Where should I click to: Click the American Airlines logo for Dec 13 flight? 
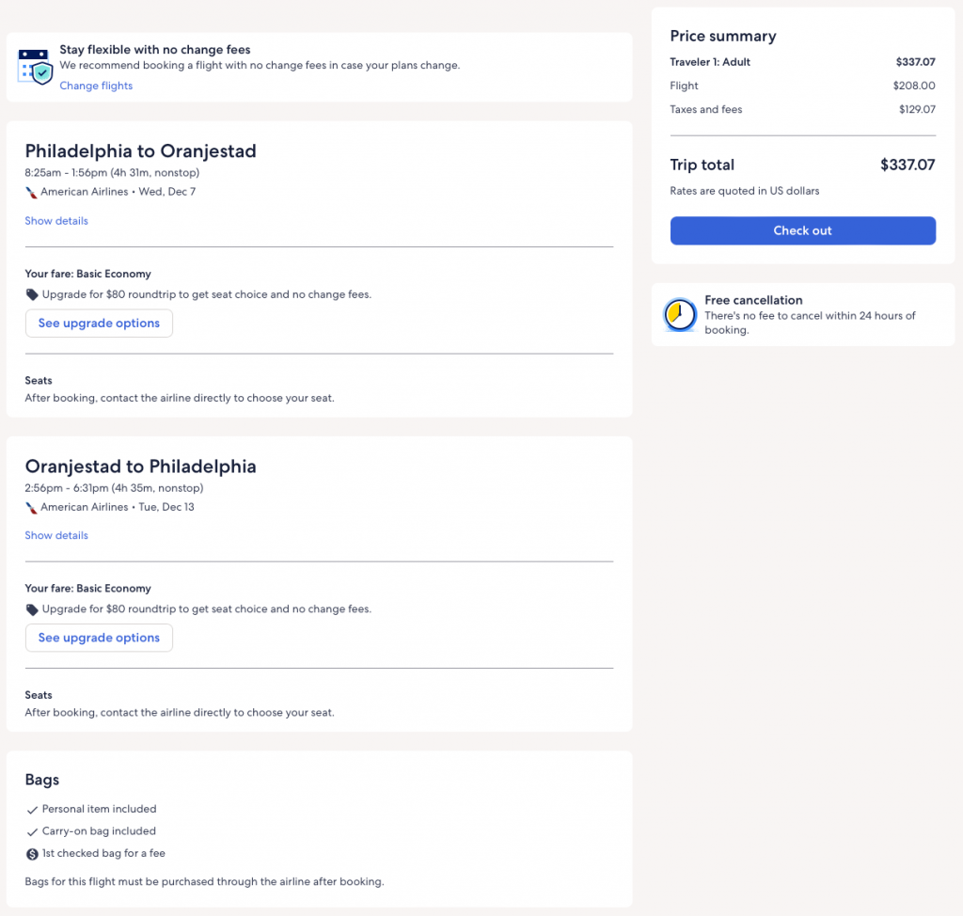pos(32,507)
